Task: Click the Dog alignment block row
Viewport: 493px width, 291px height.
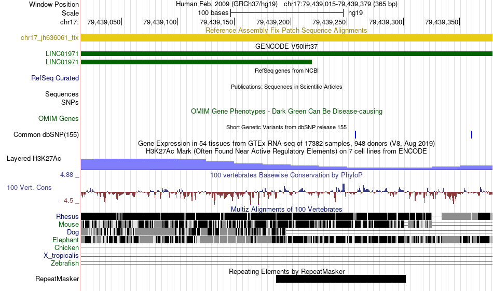Action: click(286, 232)
